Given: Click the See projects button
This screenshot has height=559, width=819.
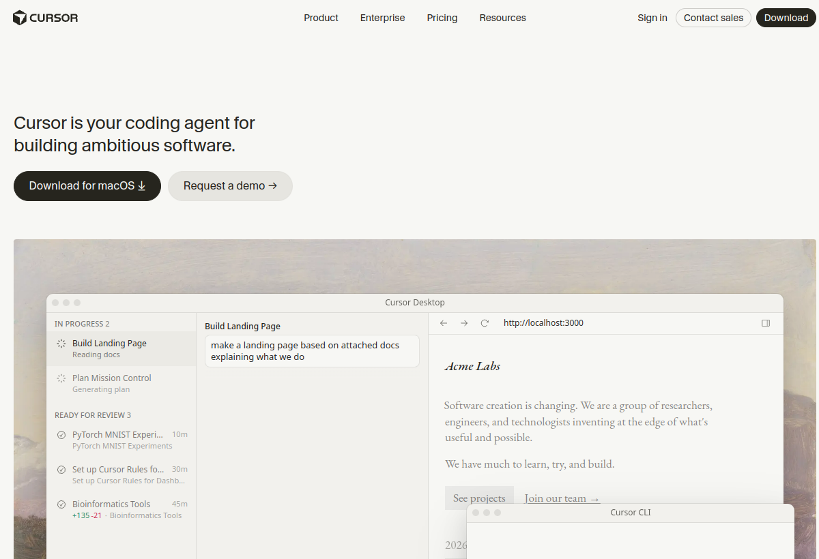Looking at the screenshot, I should pyautogui.click(x=479, y=498).
